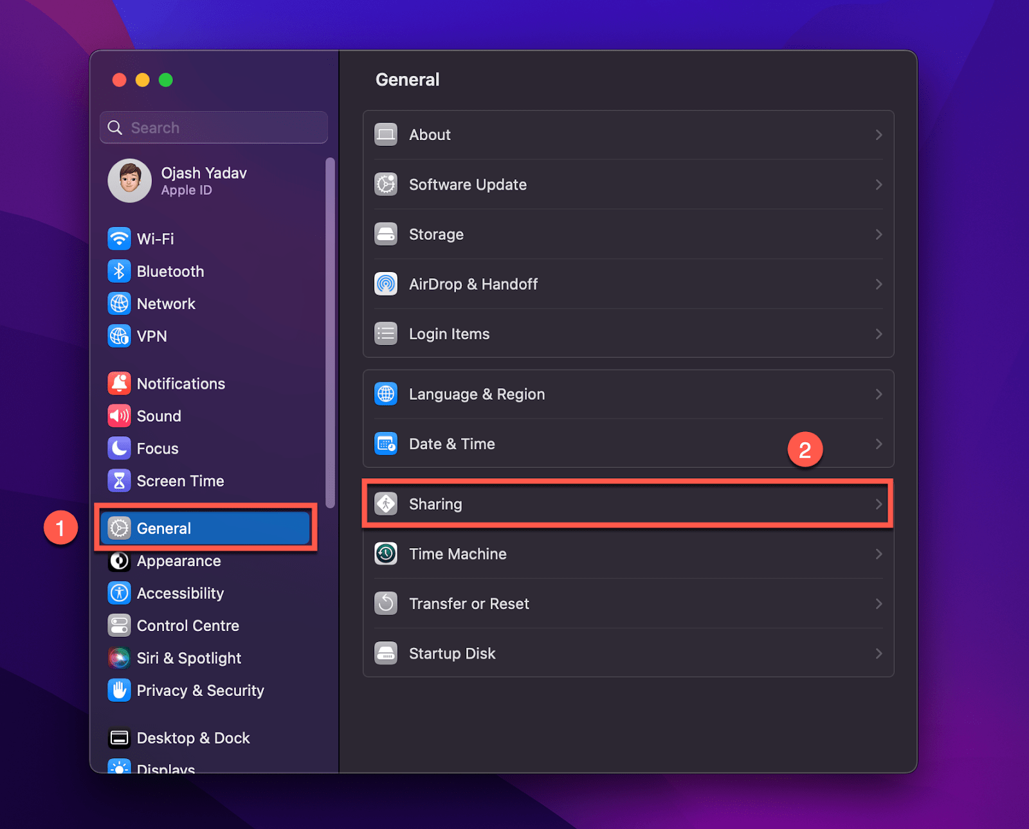
Task: Expand the About row chevron
Action: [879, 134]
